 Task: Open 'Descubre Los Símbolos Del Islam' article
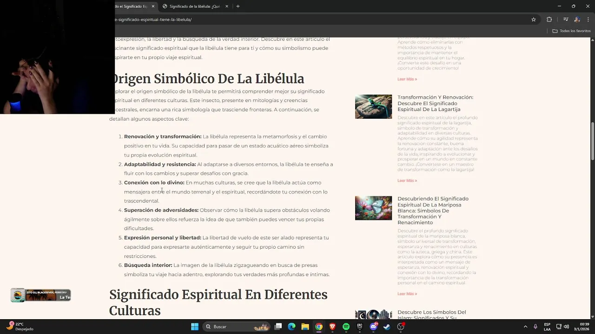(431, 315)
